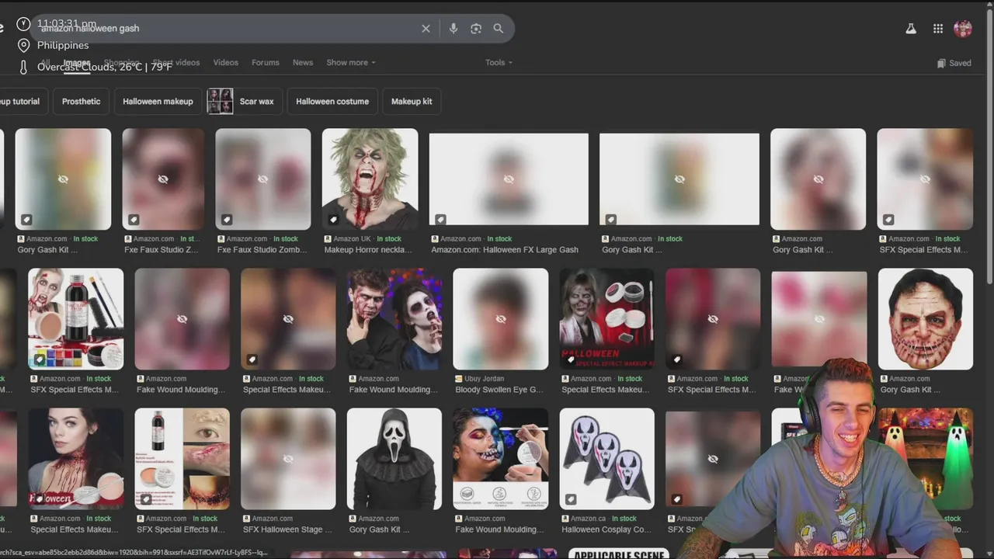Open the Ghostface hooded costume thumbnail

tap(394, 459)
